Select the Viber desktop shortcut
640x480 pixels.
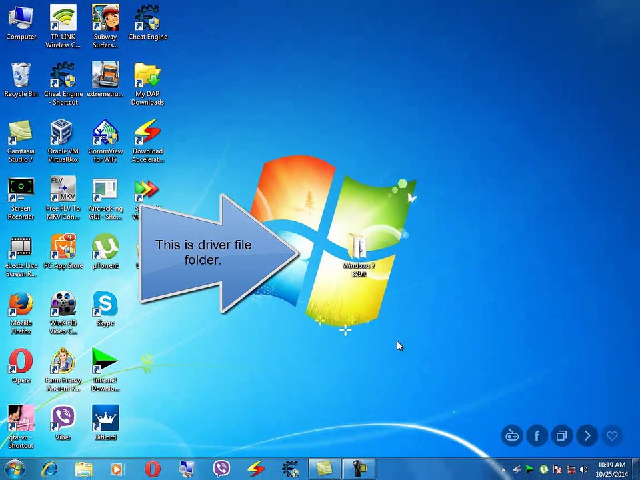click(63, 423)
